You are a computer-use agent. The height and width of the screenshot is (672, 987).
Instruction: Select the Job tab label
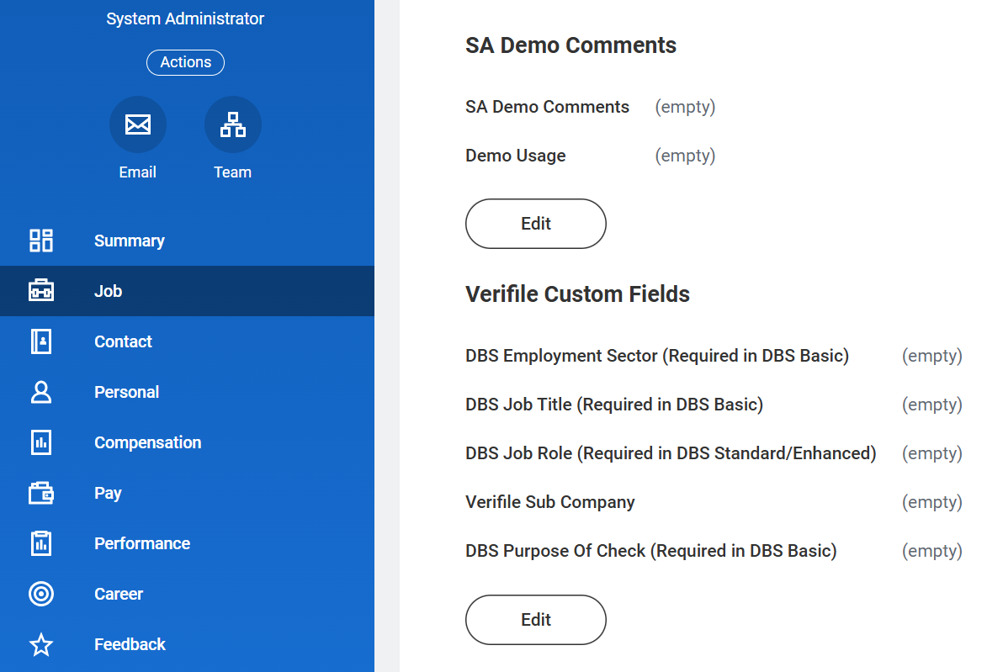(109, 291)
